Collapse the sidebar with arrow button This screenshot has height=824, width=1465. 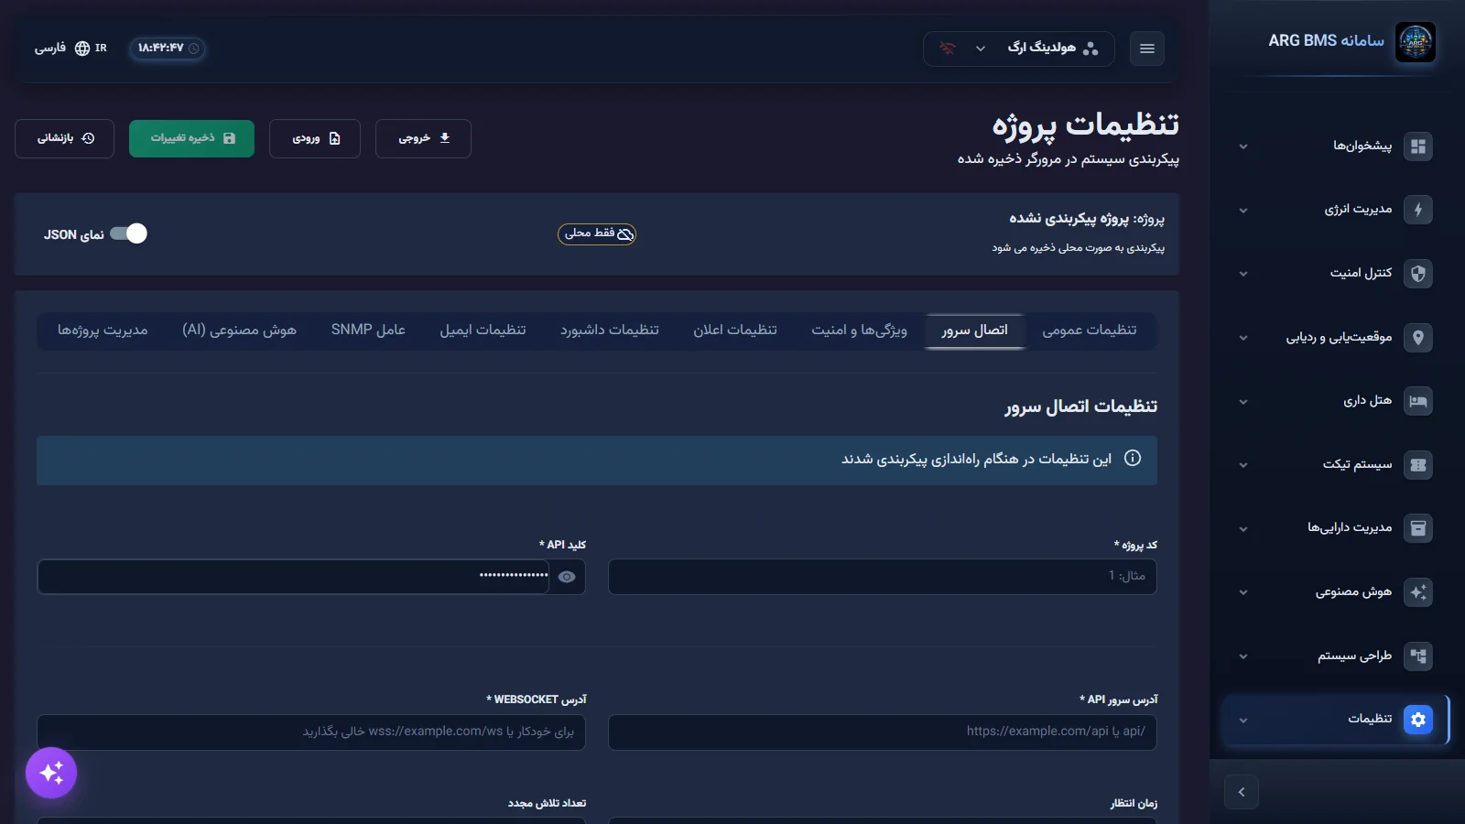click(1242, 792)
